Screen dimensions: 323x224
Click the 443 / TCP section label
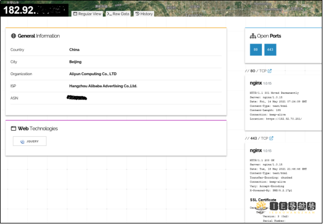(x=257, y=138)
